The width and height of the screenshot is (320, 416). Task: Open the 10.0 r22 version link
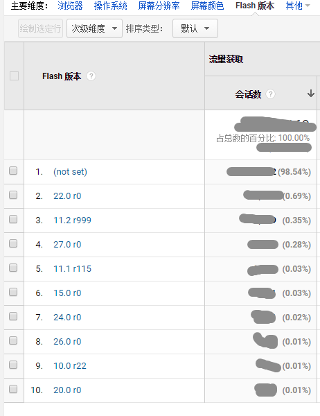tap(70, 366)
